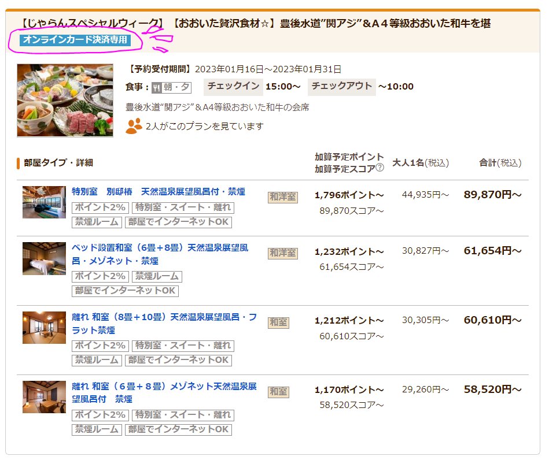
Task: Select the 61,654円 total price
Action: (493, 250)
